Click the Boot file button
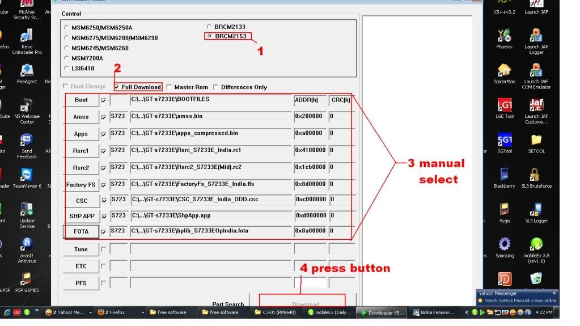Viewport: 580px width, 326px height. click(82, 100)
